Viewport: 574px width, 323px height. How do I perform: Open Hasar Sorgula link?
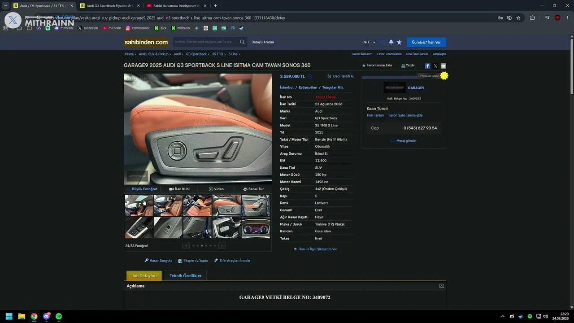click(158, 261)
